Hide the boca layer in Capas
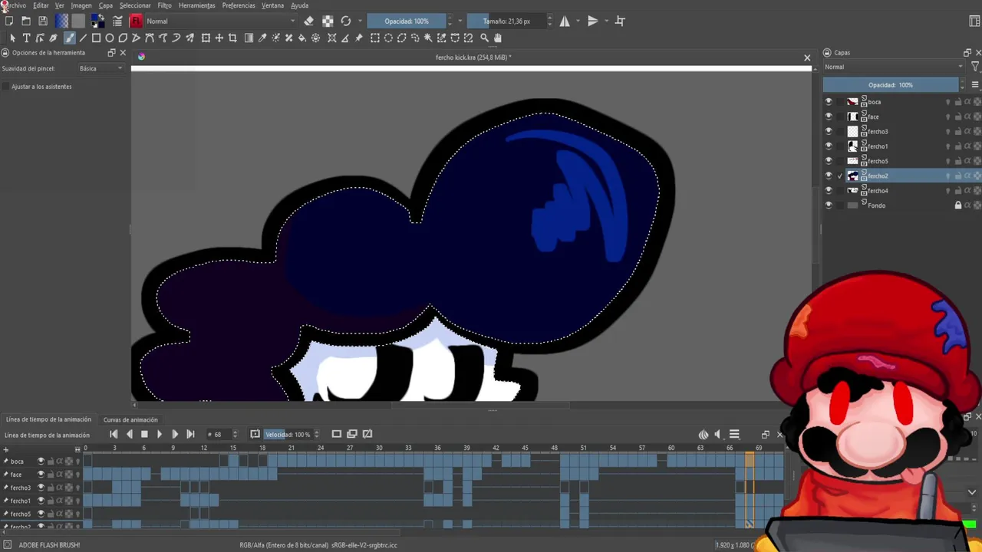Screen dimensions: 982x552 (828, 101)
